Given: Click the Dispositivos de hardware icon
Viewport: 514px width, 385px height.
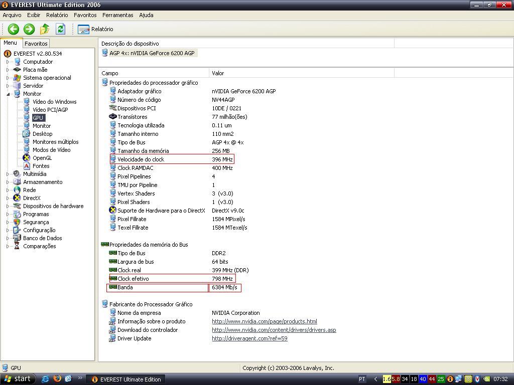Looking at the screenshot, I should (x=17, y=206).
